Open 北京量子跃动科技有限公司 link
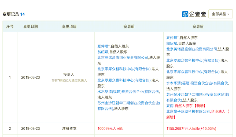The width and height of the screenshot is (236, 137). coord(188,112)
